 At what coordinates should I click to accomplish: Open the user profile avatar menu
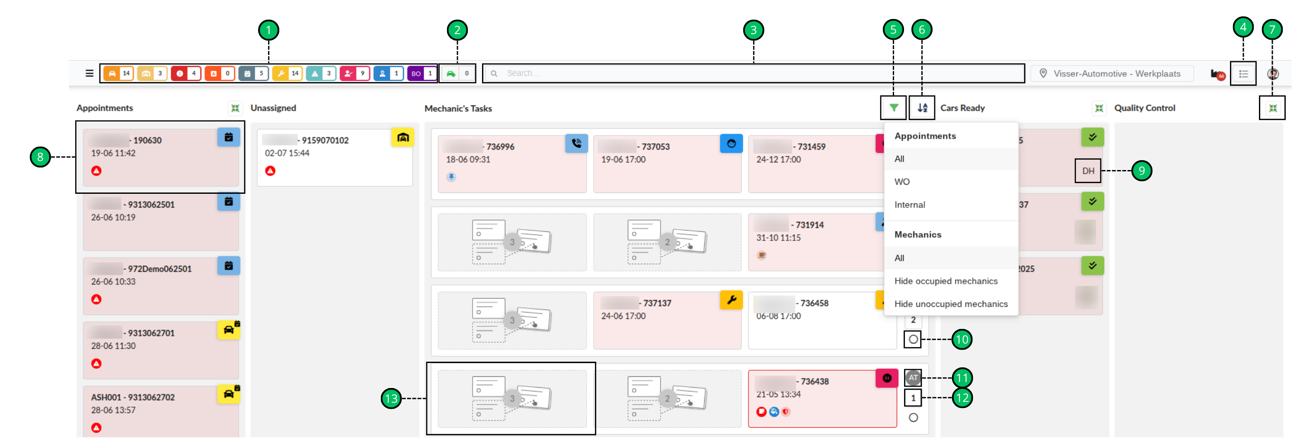[x=1272, y=74]
